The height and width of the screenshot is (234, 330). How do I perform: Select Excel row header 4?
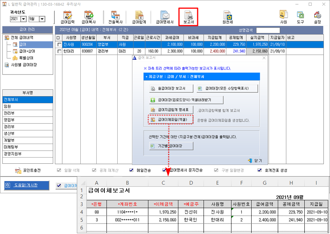click(x=82, y=212)
